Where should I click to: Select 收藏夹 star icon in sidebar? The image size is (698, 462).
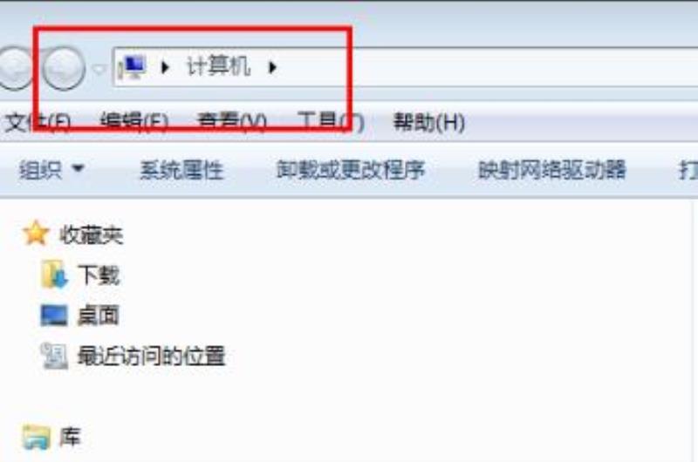36,233
